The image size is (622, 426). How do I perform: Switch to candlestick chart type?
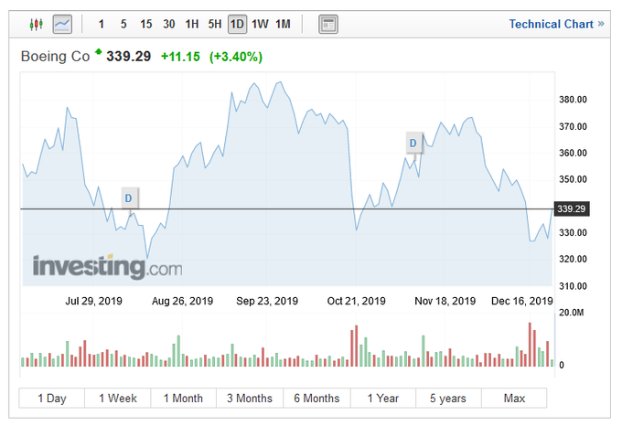pyautogui.click(x=36, y=25)
